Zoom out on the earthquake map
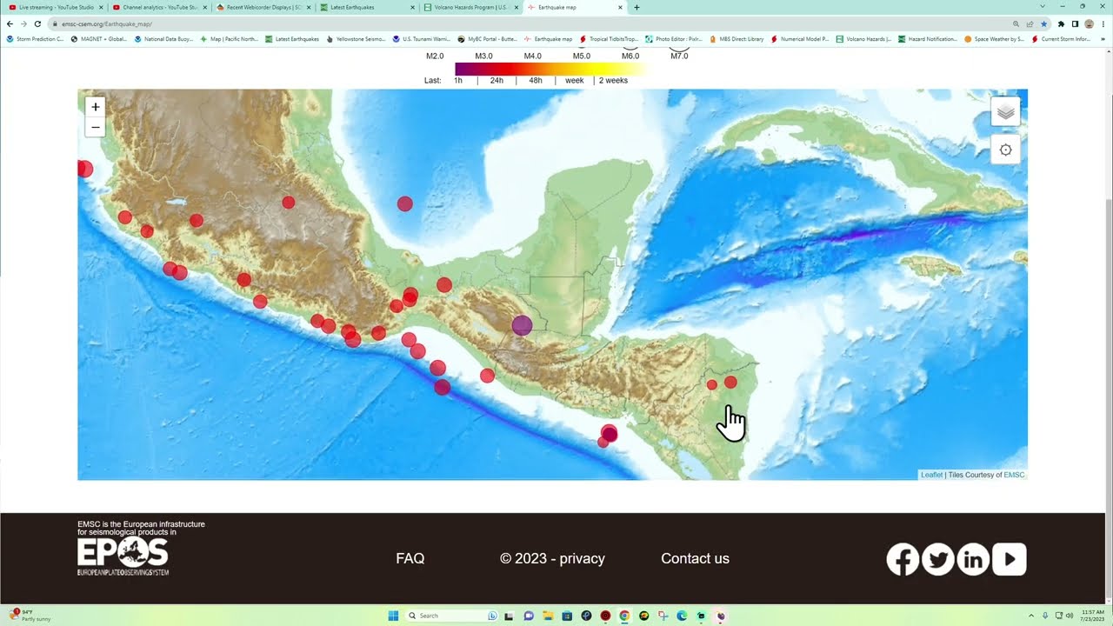 pyautogui.click(x=96, y=127)
